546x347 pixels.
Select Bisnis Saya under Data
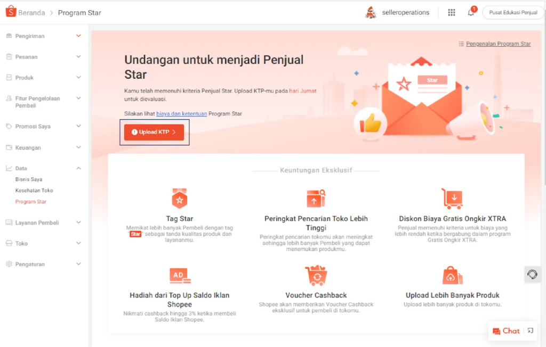(29, 179)
